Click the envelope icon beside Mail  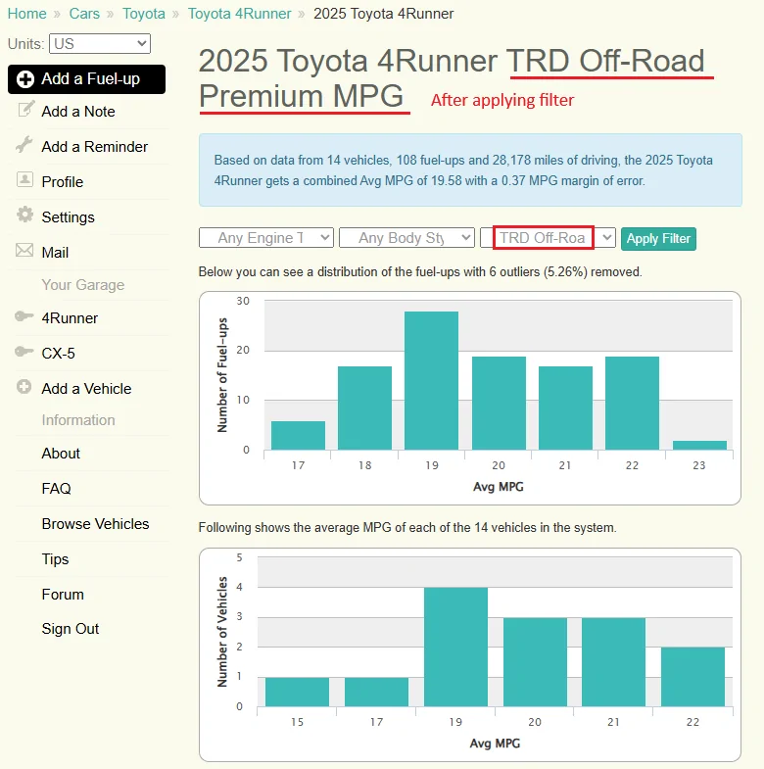24,250
